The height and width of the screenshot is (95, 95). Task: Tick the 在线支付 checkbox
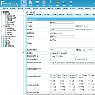pos(69,75)
